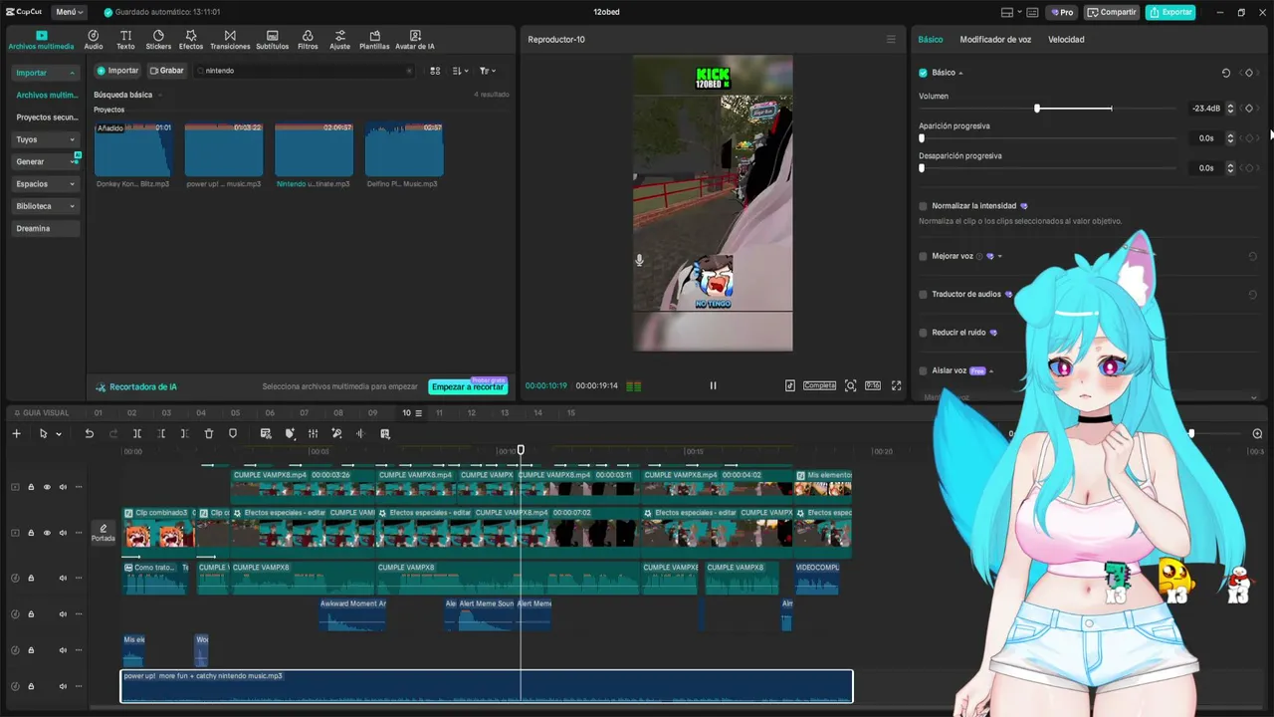This screenshot has height=717, width=1274.
Task: Mute the power up! music audio track
Action: click(63, 686)
